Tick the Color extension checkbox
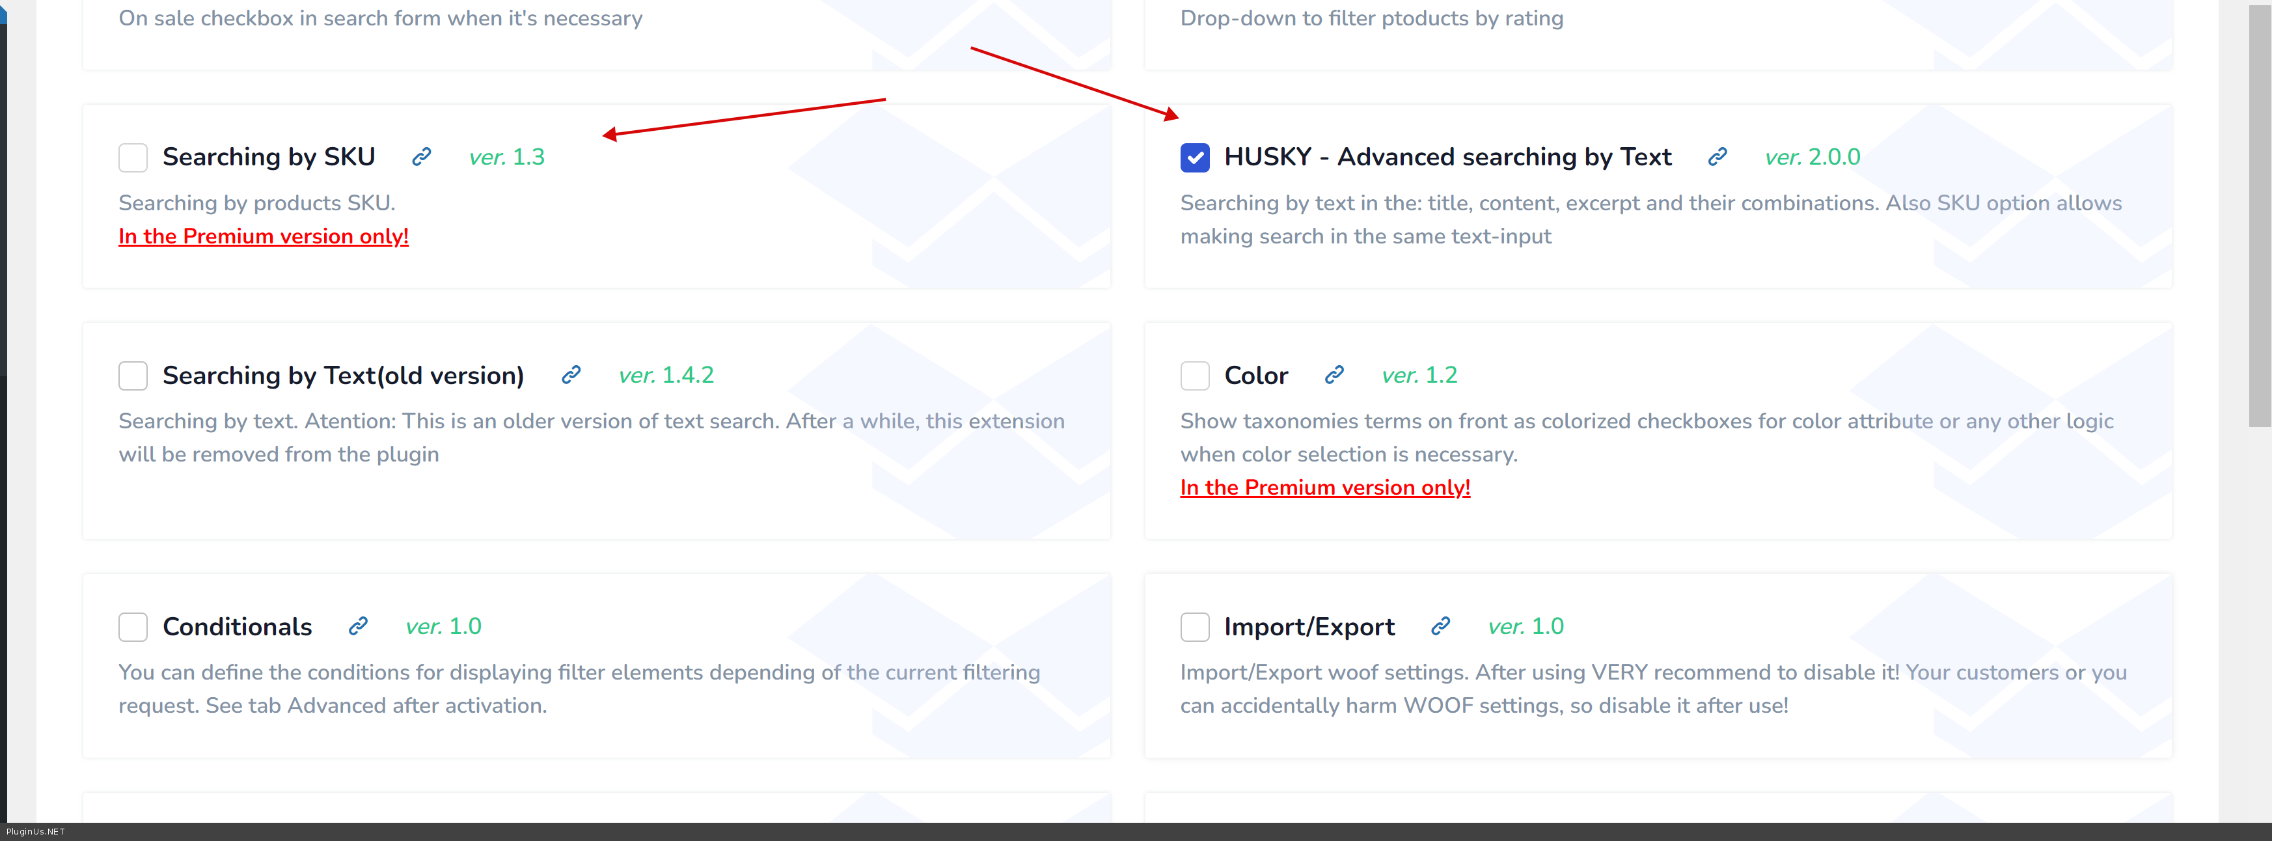 pos(1194,376)
